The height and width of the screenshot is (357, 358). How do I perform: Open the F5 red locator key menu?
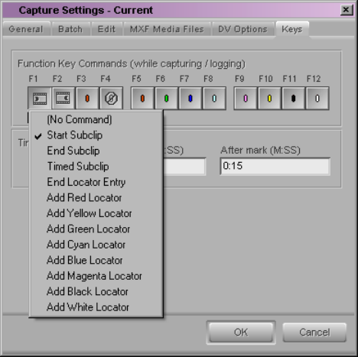142,99
